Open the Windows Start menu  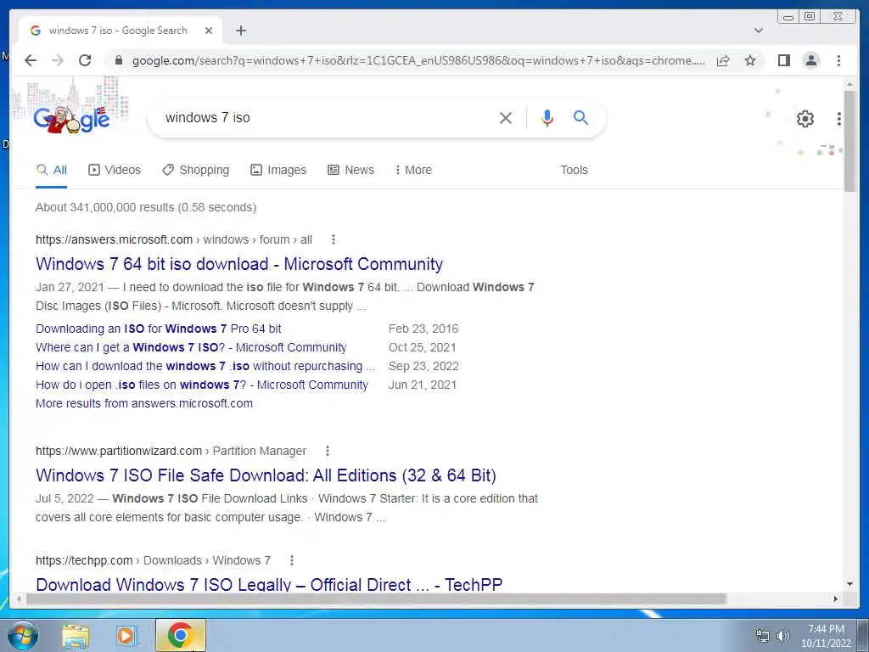coord(23,635)
